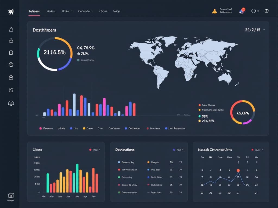The image size is (278, 208).
Task: Expand the chevron next to Pioder
Action: (72, 11)
